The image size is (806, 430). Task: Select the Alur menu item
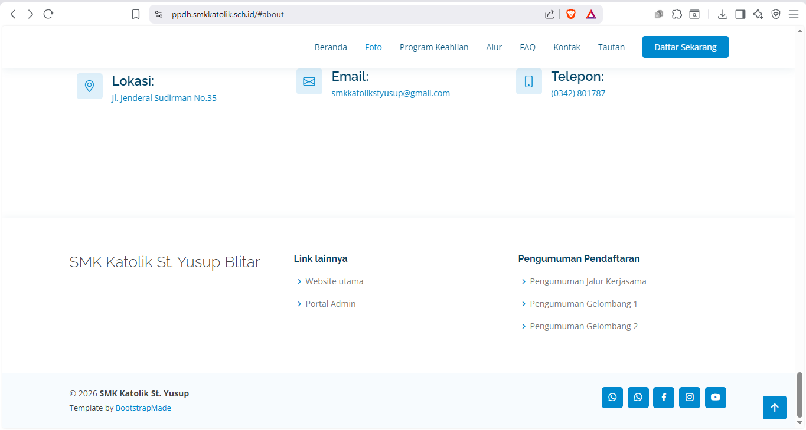(x=494, y=47)
